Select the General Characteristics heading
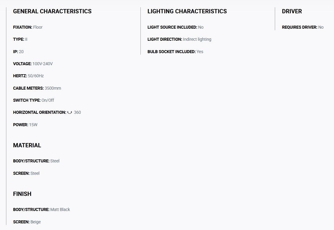 click(52, 11)
